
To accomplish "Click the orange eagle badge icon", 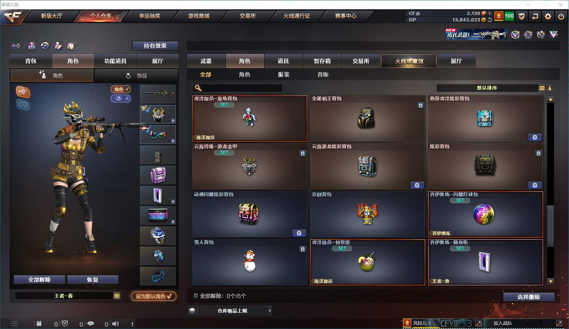I will (23, 92).
